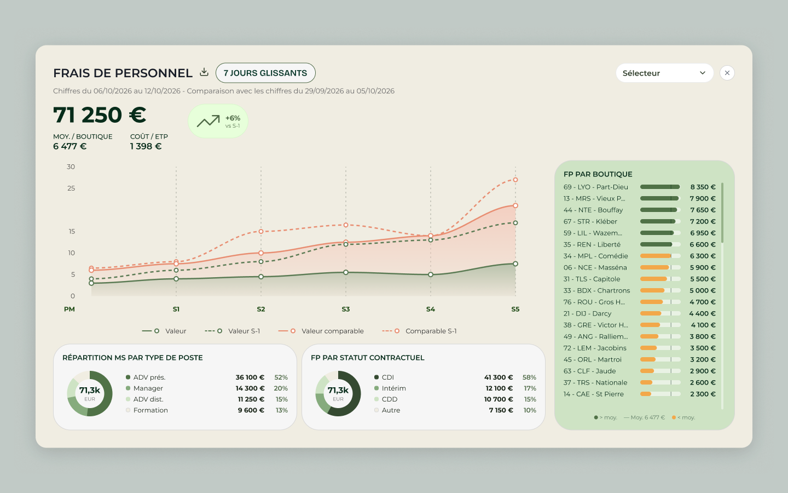Toggle the Comparable S-1 legend series
This screenshot has width=788, height=493.
[x=419, y=331]
